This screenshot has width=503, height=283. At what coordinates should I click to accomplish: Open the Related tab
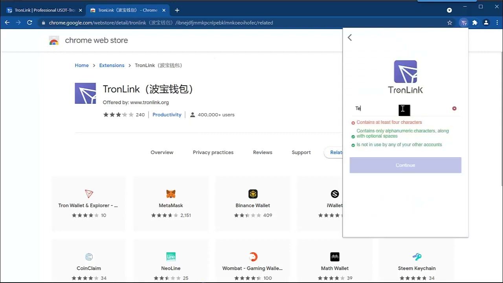(334, 153)
